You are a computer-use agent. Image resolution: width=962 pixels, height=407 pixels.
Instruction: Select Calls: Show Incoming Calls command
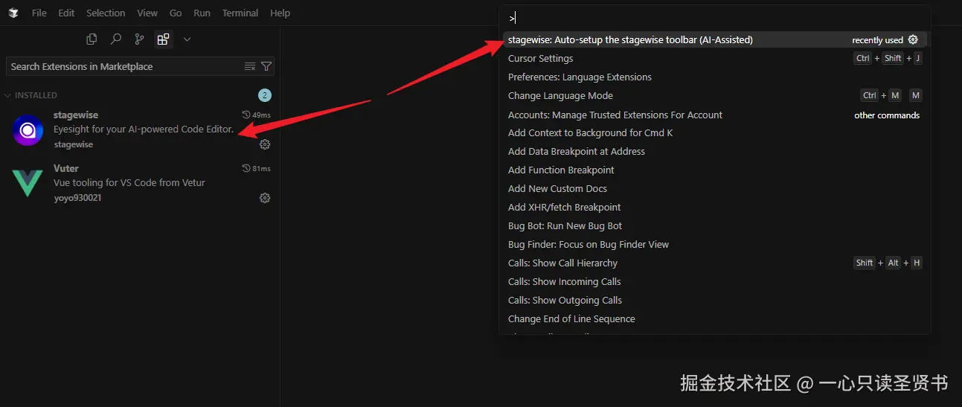[714, 281]
